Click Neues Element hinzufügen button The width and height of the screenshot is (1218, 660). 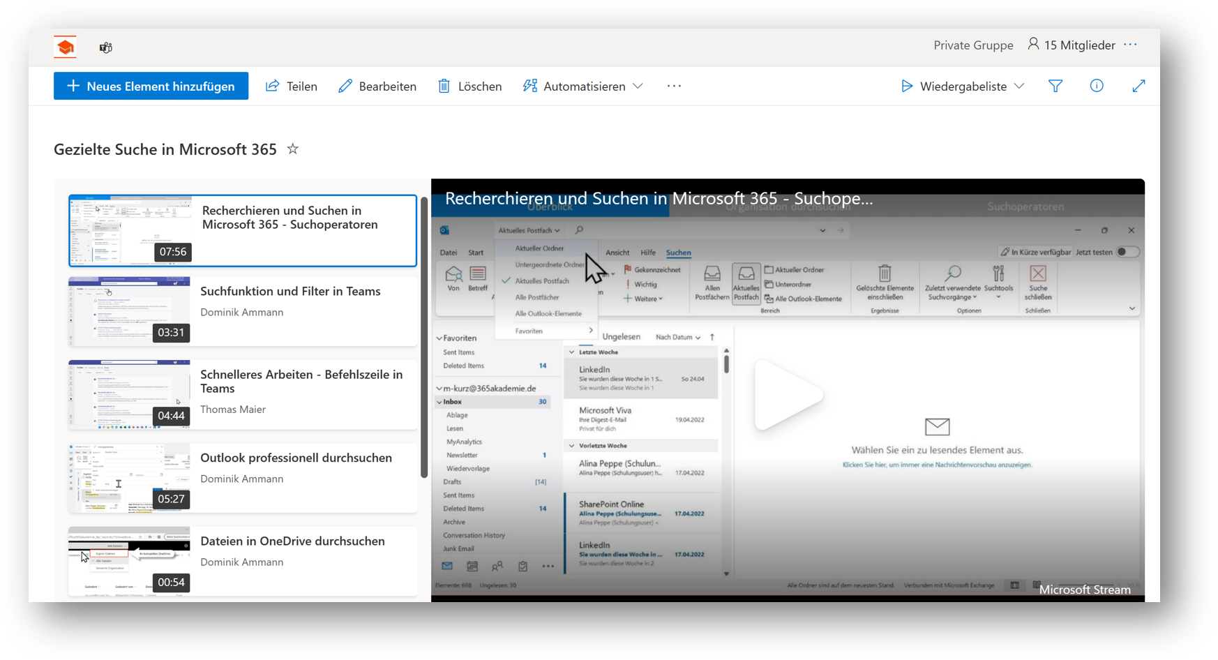point(151,86)
